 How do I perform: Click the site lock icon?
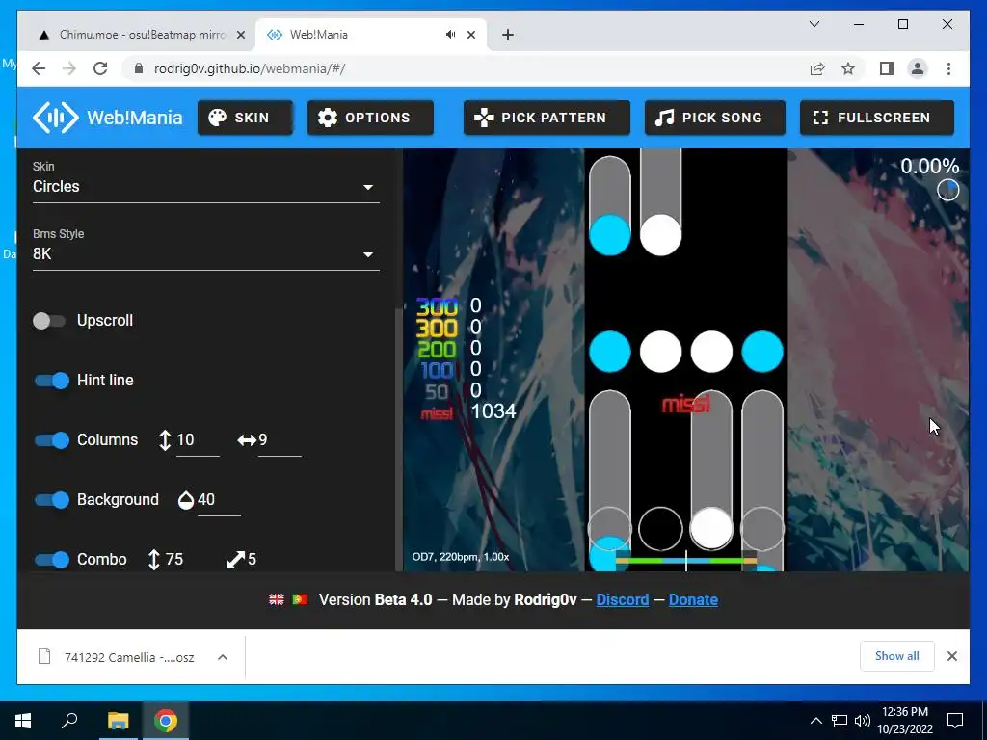[139, 68]
